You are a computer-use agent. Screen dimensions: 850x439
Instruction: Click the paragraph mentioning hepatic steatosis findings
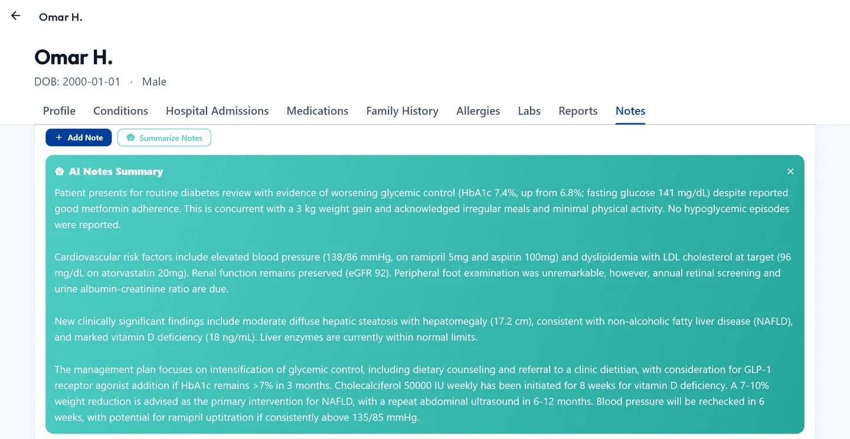click(423, 329)
